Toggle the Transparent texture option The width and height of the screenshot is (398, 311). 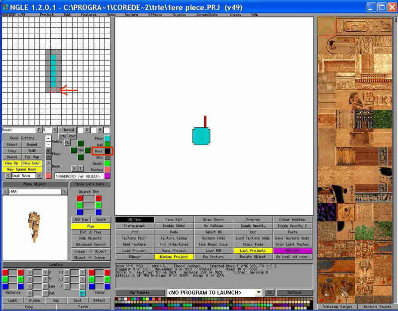(134, 226)
